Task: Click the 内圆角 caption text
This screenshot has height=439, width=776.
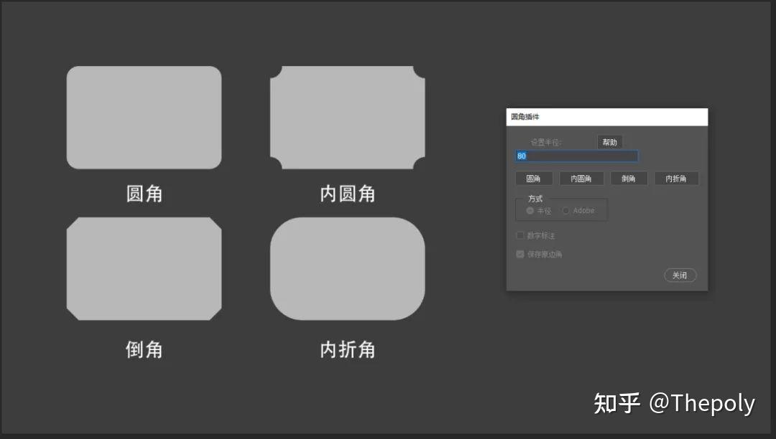Action: [347, 193]
